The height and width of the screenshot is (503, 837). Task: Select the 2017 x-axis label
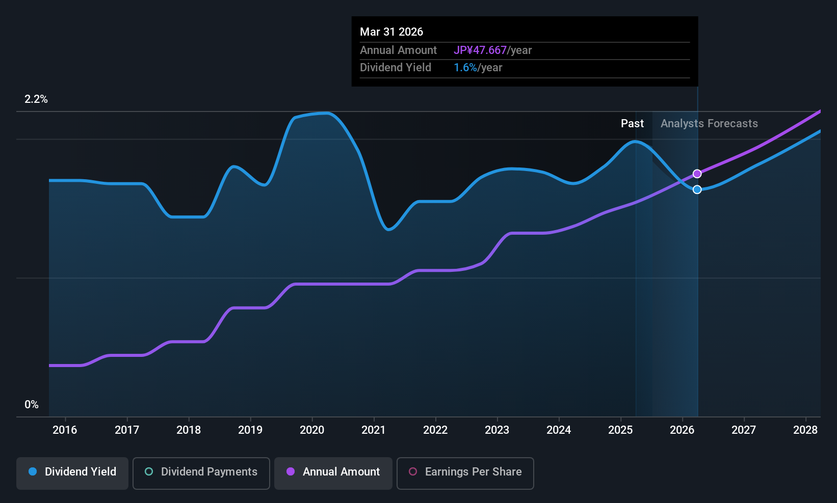(127, 430)
